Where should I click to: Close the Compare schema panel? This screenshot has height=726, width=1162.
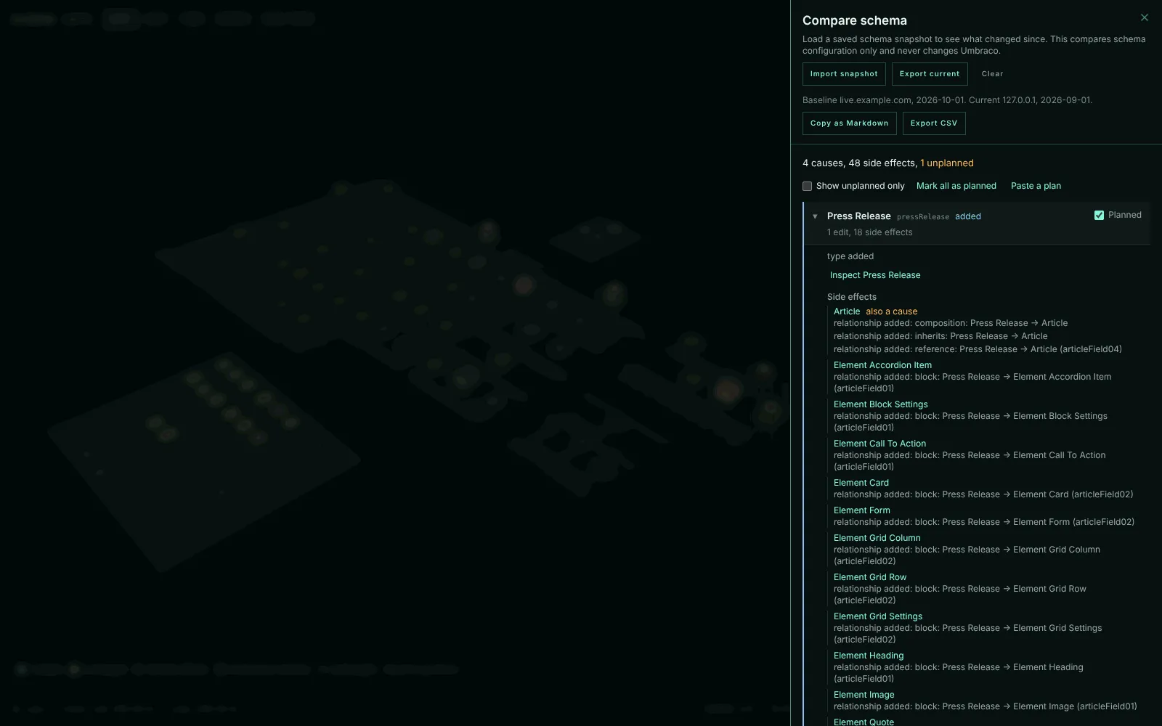[1145, 17]
